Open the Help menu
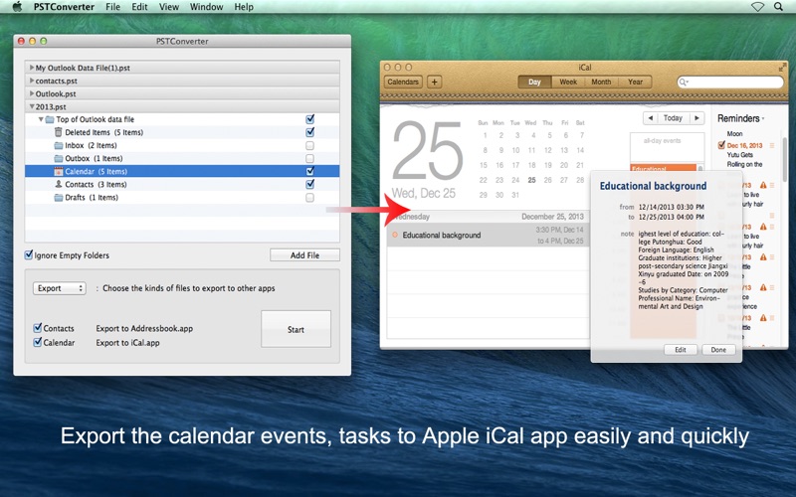 click(244, 7)
